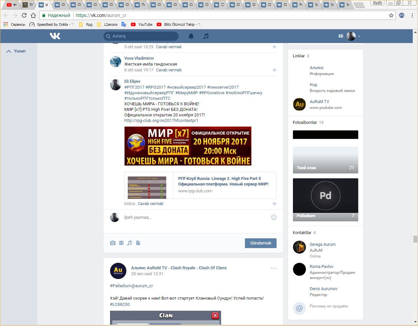Mute the audio on the YouTube tab
The image size is (418, 326).
(x=15, y=5)
